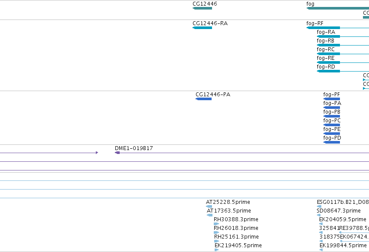Image resolution: width=369 pixels, height=252 pixels.
Task: Click the AT25228.5prime arrow glyph
Action: tap(209, 206)
